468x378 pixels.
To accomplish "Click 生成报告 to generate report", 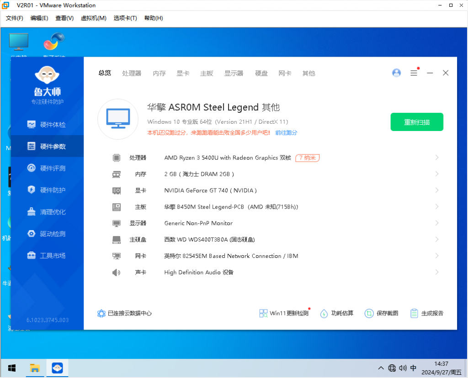I will click(x=427, y=313).
